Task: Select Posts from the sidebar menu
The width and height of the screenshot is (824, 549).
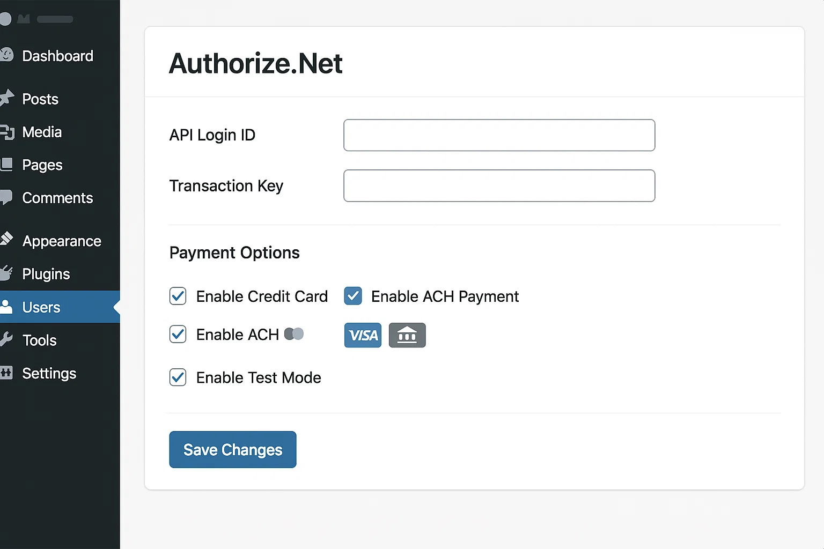Action: pyautogui.click(x=40, y=99)
